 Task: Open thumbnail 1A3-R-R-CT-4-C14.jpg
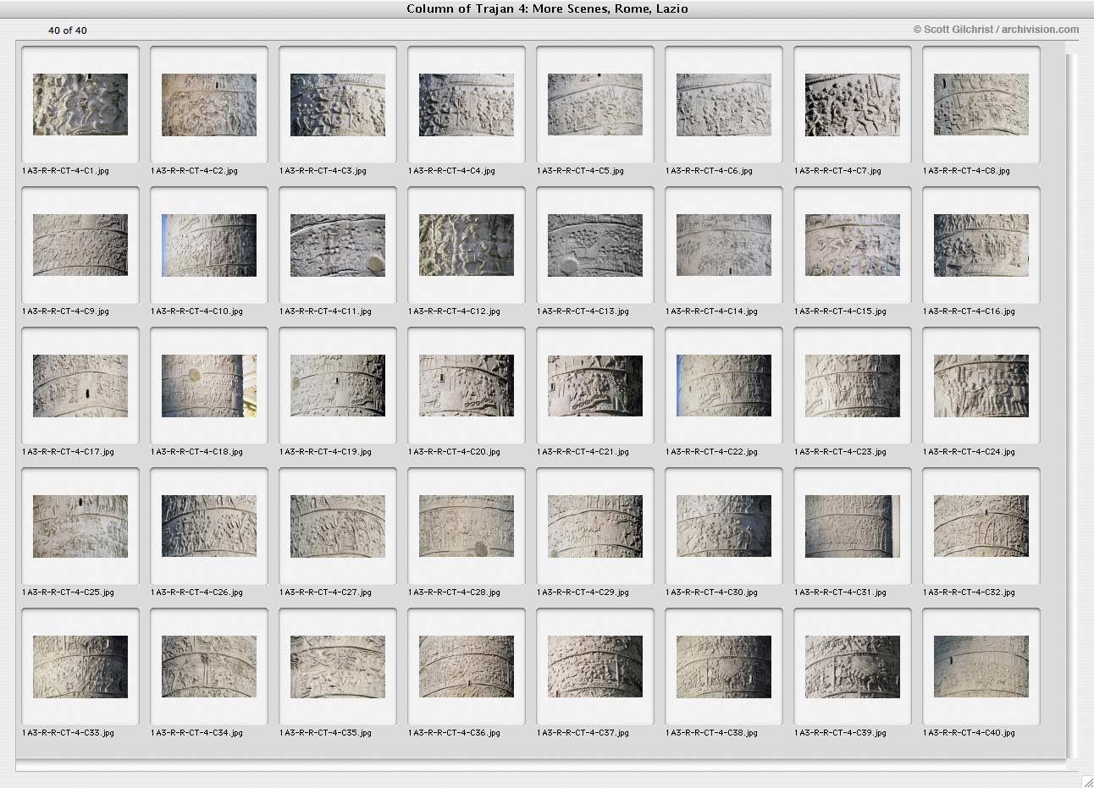tap(724, 245)
